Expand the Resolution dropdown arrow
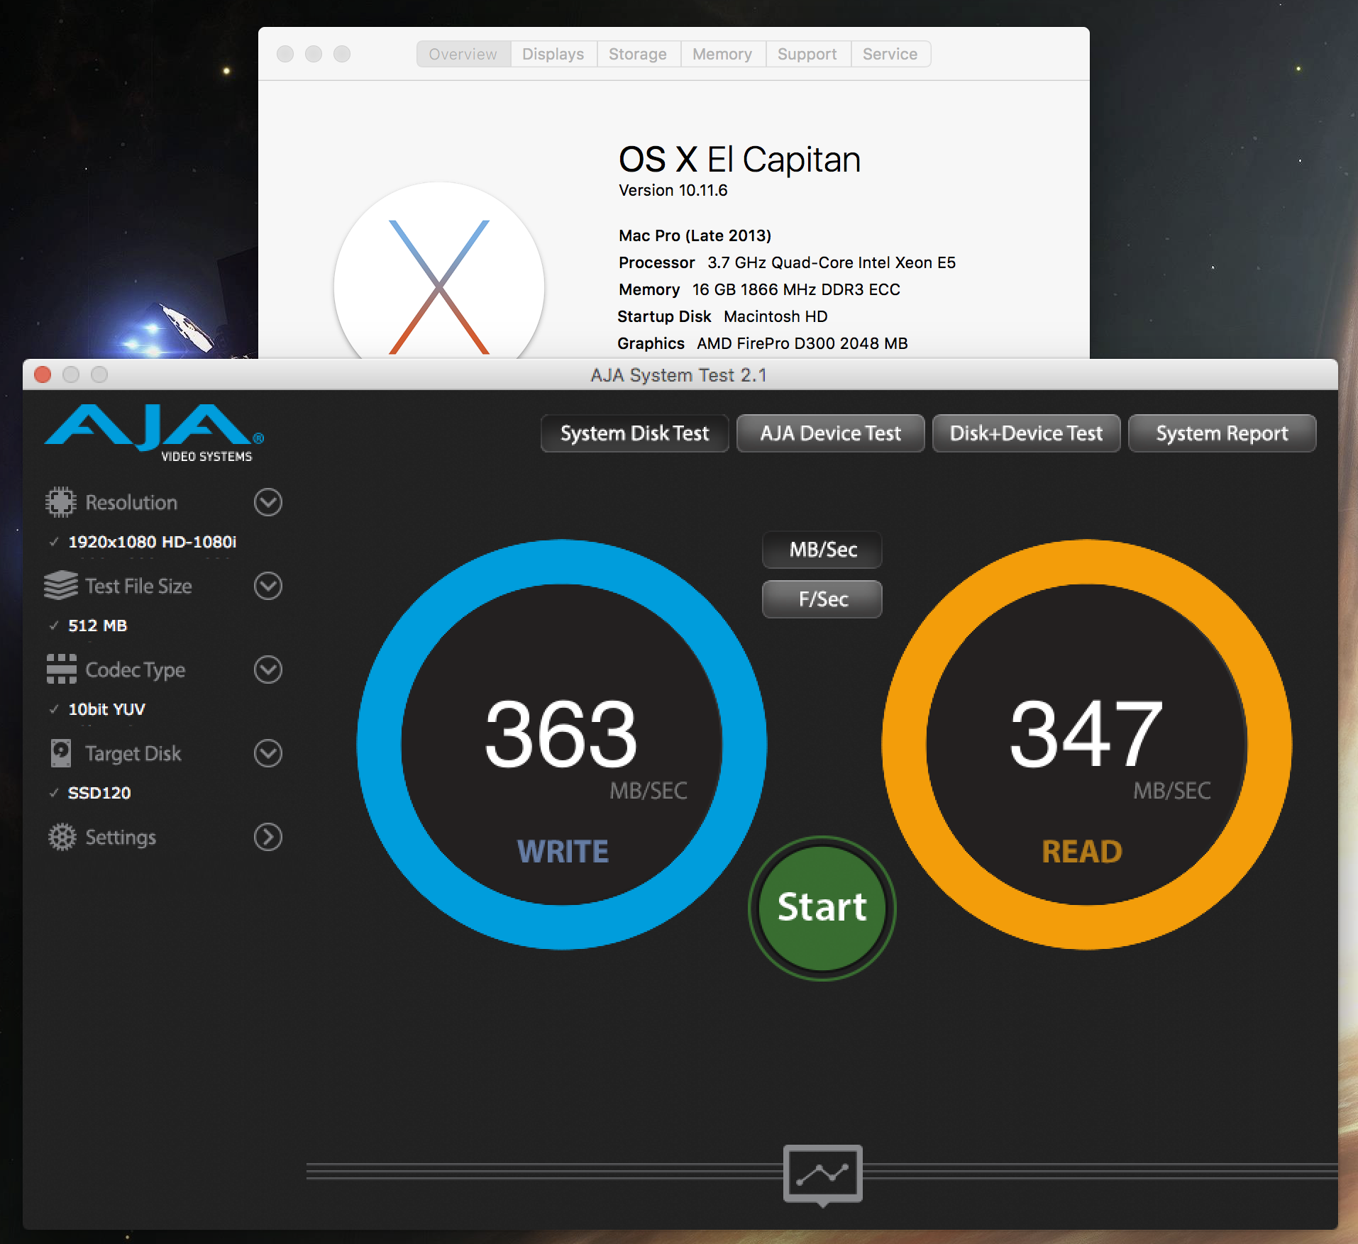 pyautogui.click(x=268, y=502)
